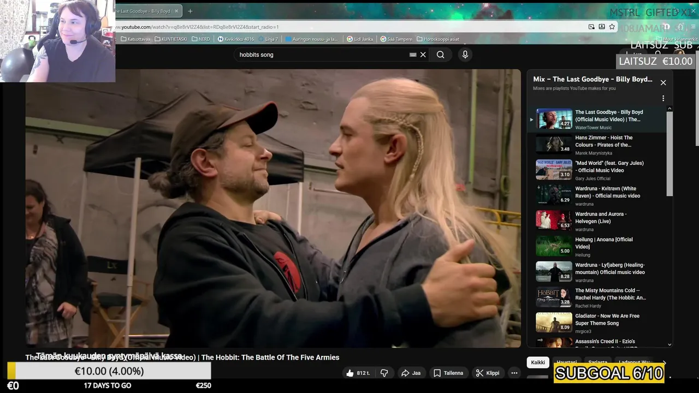This screenshot has height=393, width=699.
Task: Clear the search text with the X icon
Action: 423,55
